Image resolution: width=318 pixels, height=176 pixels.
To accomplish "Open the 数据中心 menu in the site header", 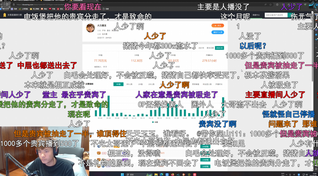I will [256, 15].
